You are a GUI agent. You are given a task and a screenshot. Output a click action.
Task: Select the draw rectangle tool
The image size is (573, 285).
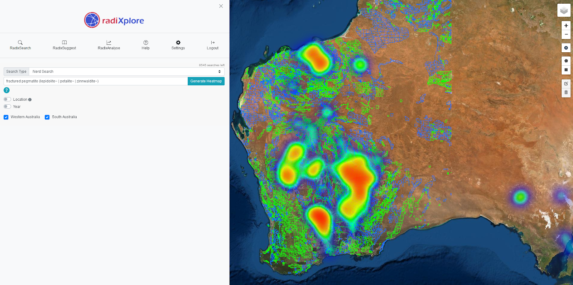566,70
